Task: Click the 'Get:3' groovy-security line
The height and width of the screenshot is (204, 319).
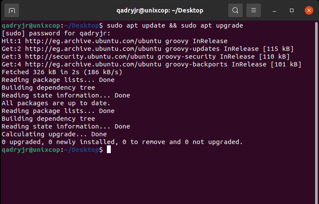Action: [x=146, y=56]
